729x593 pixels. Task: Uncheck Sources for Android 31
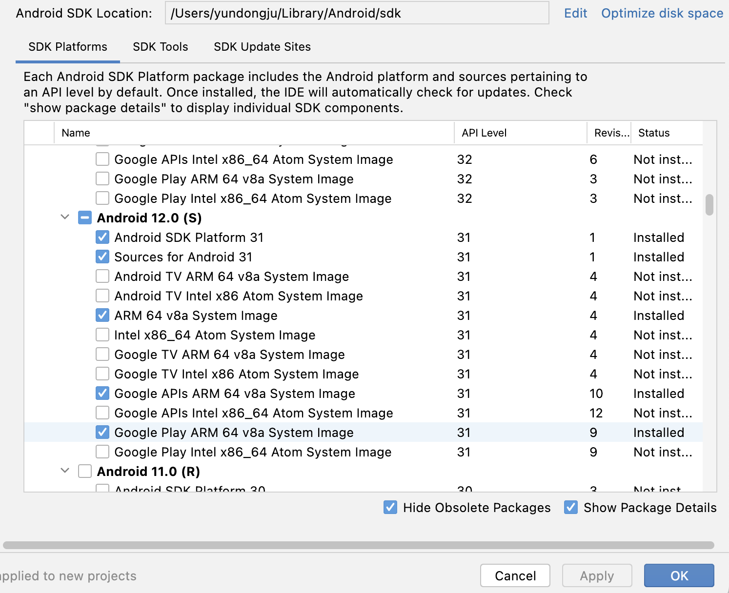pyautogui.click(x=102, y=257)
